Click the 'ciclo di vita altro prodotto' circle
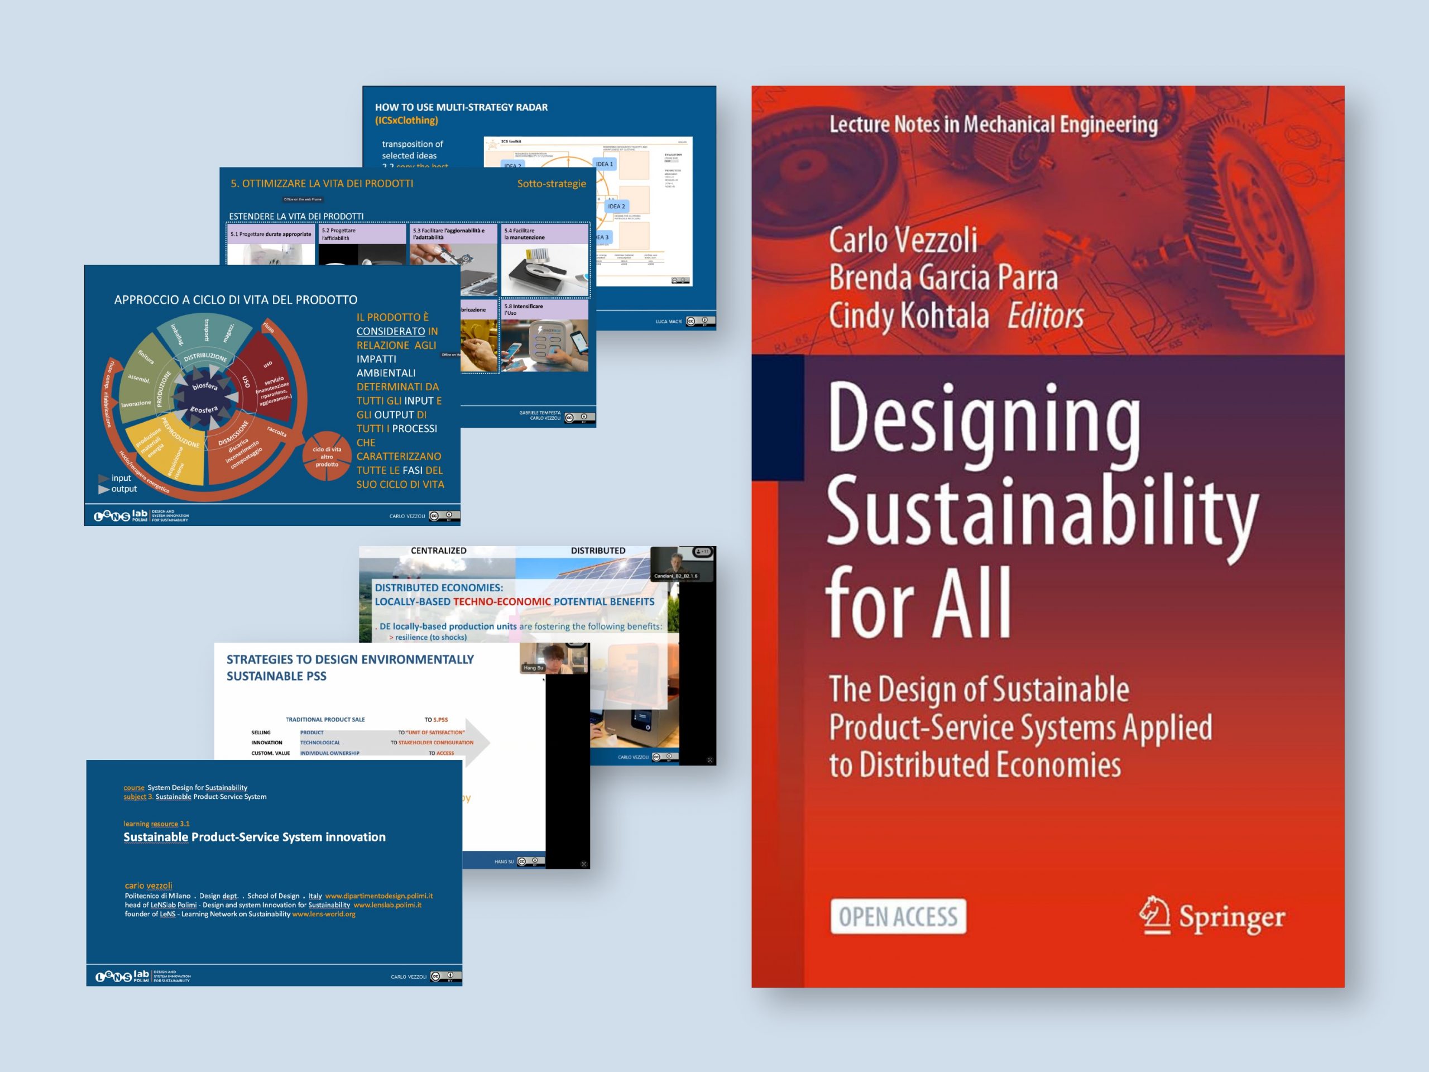1429x1072 pixels. tap(327, 457)
